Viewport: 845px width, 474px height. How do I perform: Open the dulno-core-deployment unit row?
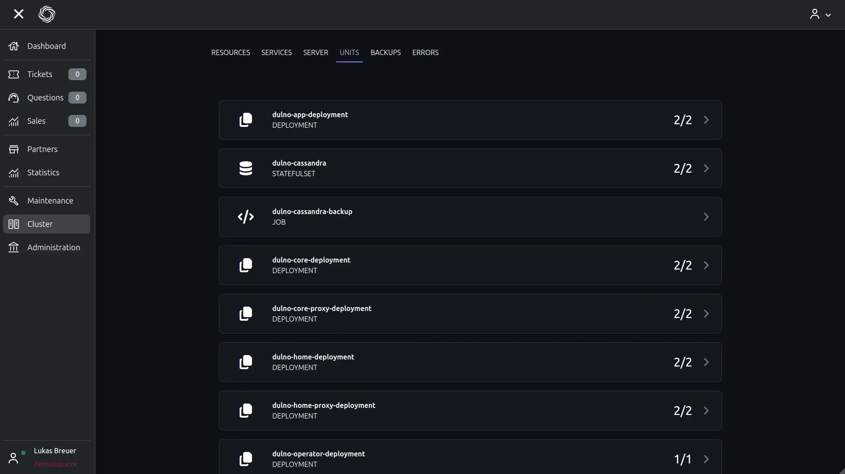click(x=469, y=265)
